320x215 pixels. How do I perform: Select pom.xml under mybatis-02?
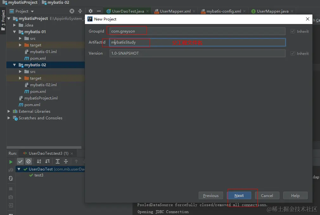click(38, 92)
